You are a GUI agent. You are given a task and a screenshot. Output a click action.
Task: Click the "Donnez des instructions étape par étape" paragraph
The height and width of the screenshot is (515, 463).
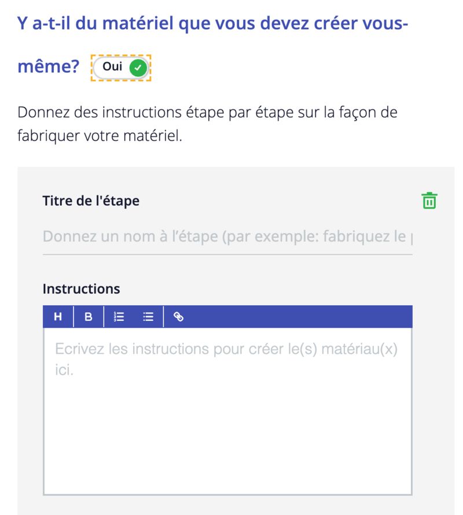coord(207,112)
